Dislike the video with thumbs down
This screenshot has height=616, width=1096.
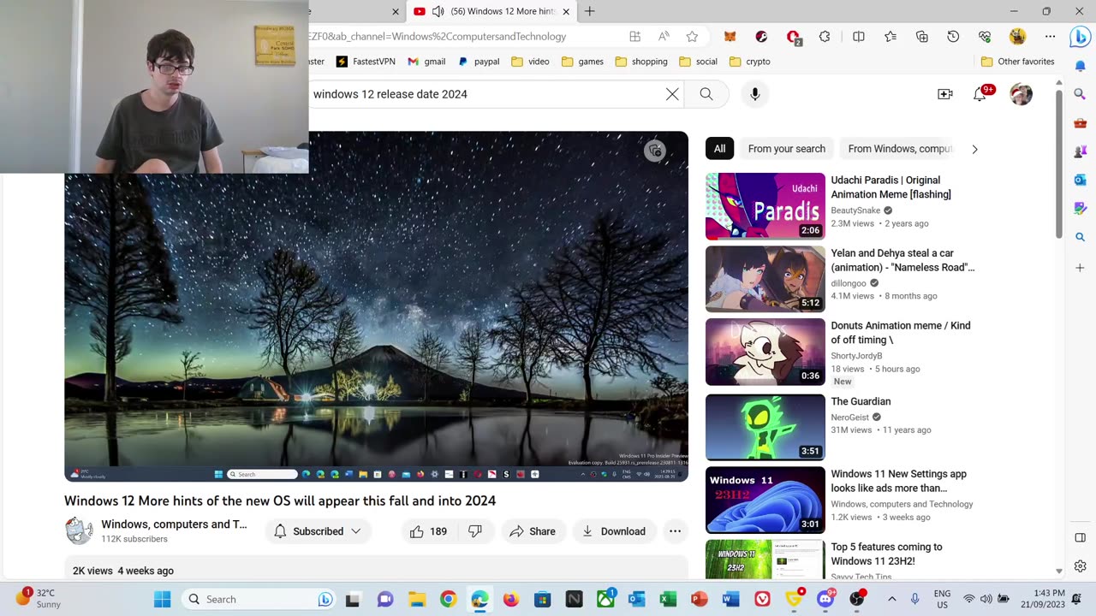pyautogui.click(x=475, y=531)
